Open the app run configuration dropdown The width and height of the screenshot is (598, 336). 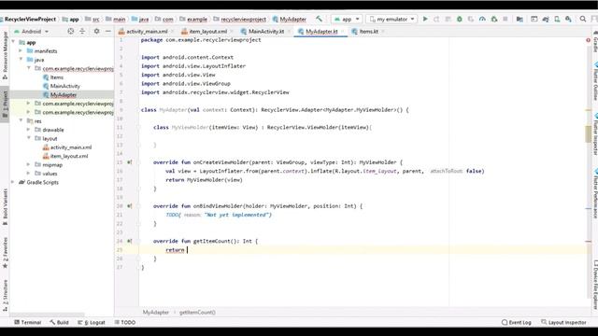(347, 19)
